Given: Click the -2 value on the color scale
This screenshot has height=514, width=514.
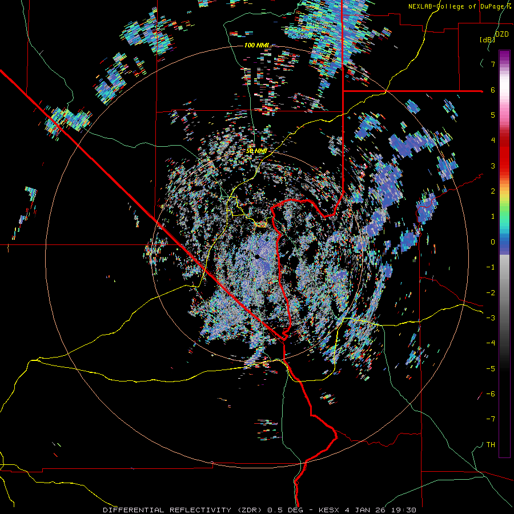Looking at the screenshot, I should (x=491, y=293).
